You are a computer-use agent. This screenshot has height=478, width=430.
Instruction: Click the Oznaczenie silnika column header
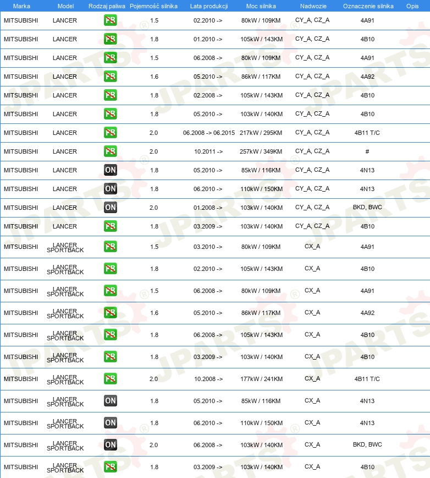pyautogui.click(x=368, y=6)
